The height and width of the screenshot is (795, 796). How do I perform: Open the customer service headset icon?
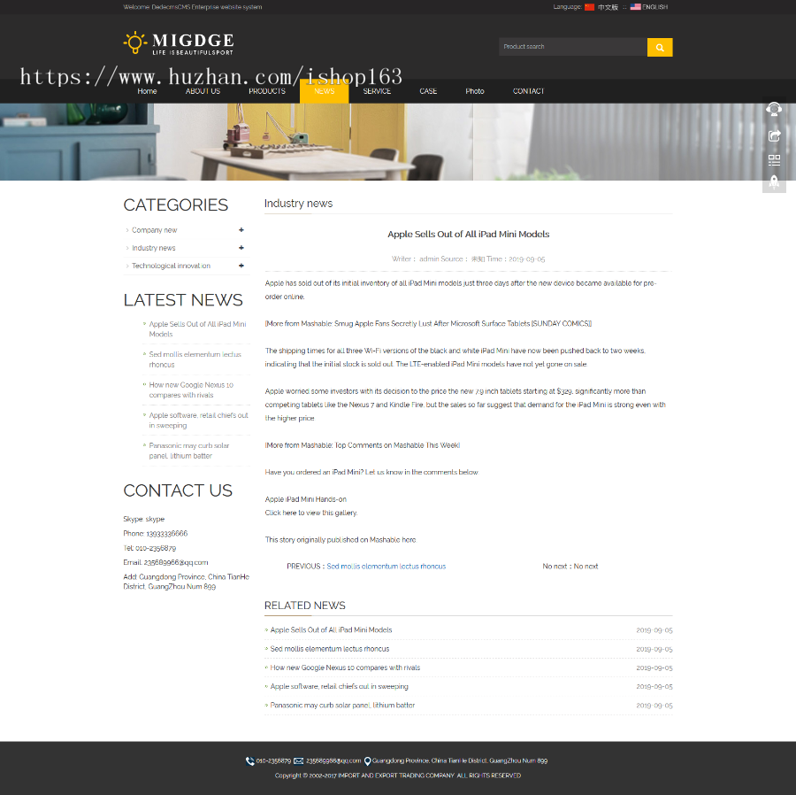point(774,109)
